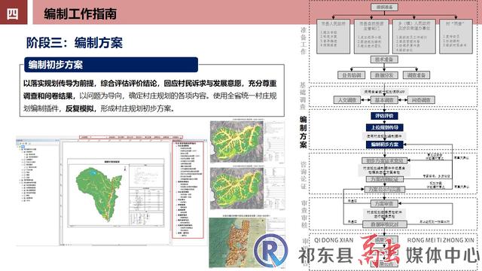Click the bold 编制方案 vertical stage label
Image resolution: width=482 pixels, height=271 pixels.
click(303, 132)
